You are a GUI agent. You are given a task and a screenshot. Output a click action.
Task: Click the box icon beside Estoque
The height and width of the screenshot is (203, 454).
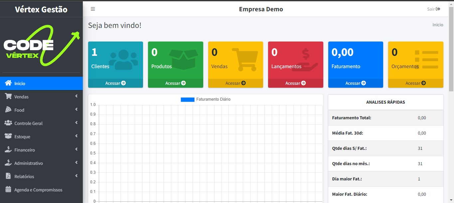pyautogui.click(x=8, y=136)
